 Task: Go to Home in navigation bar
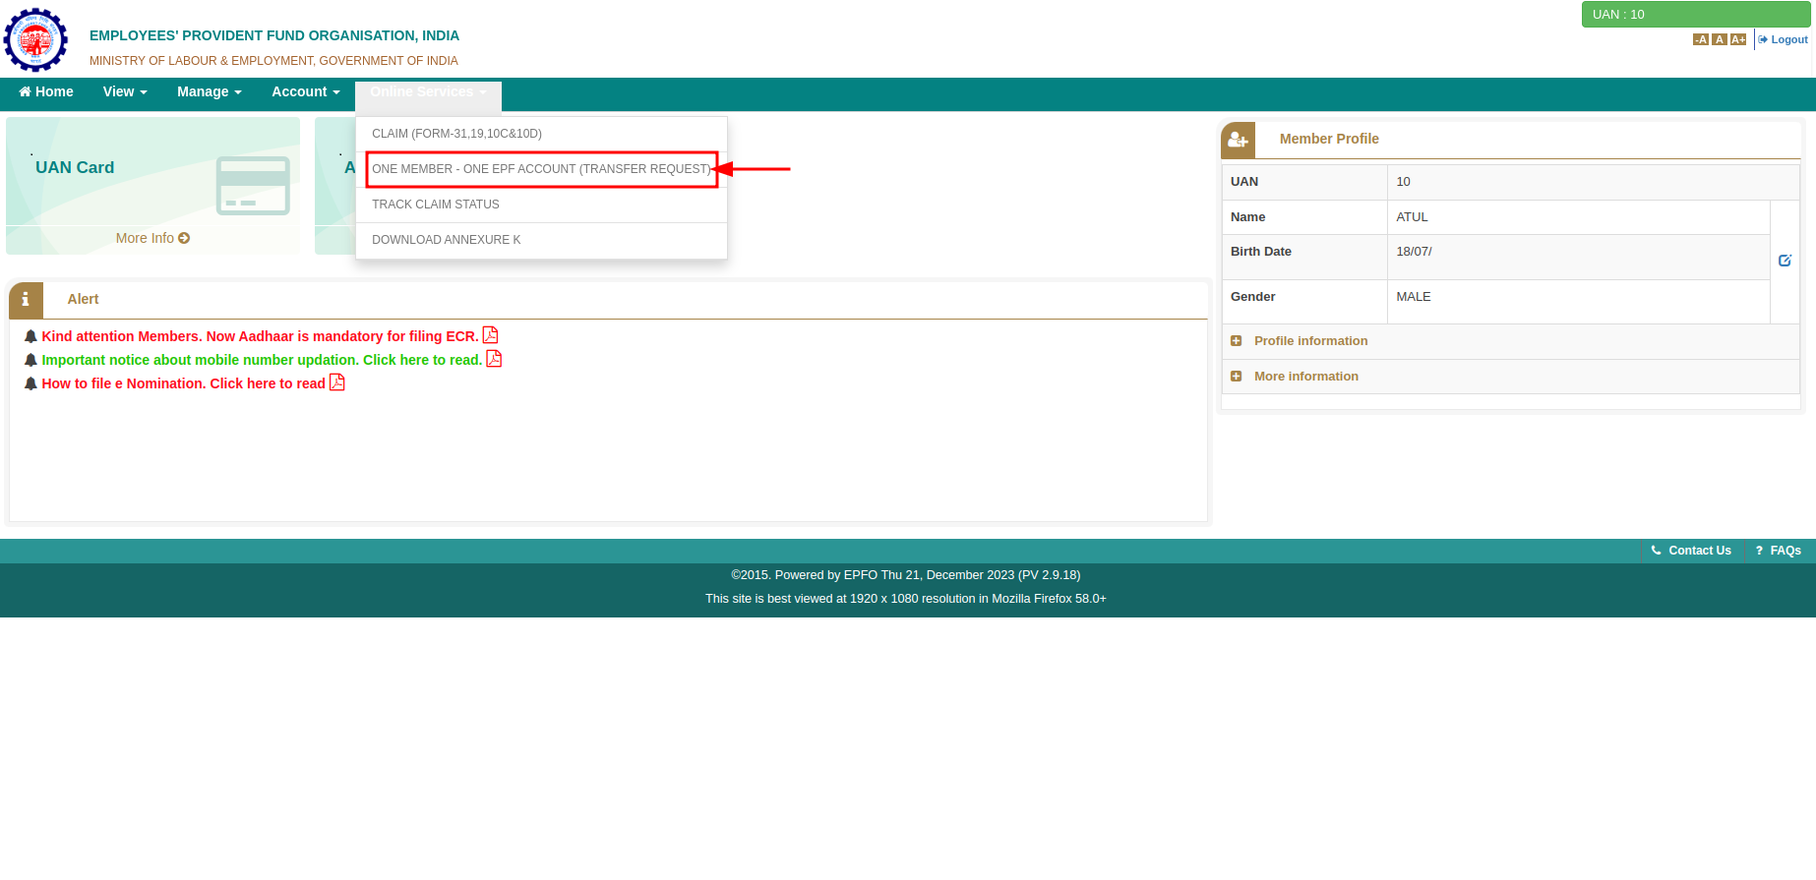46,91
